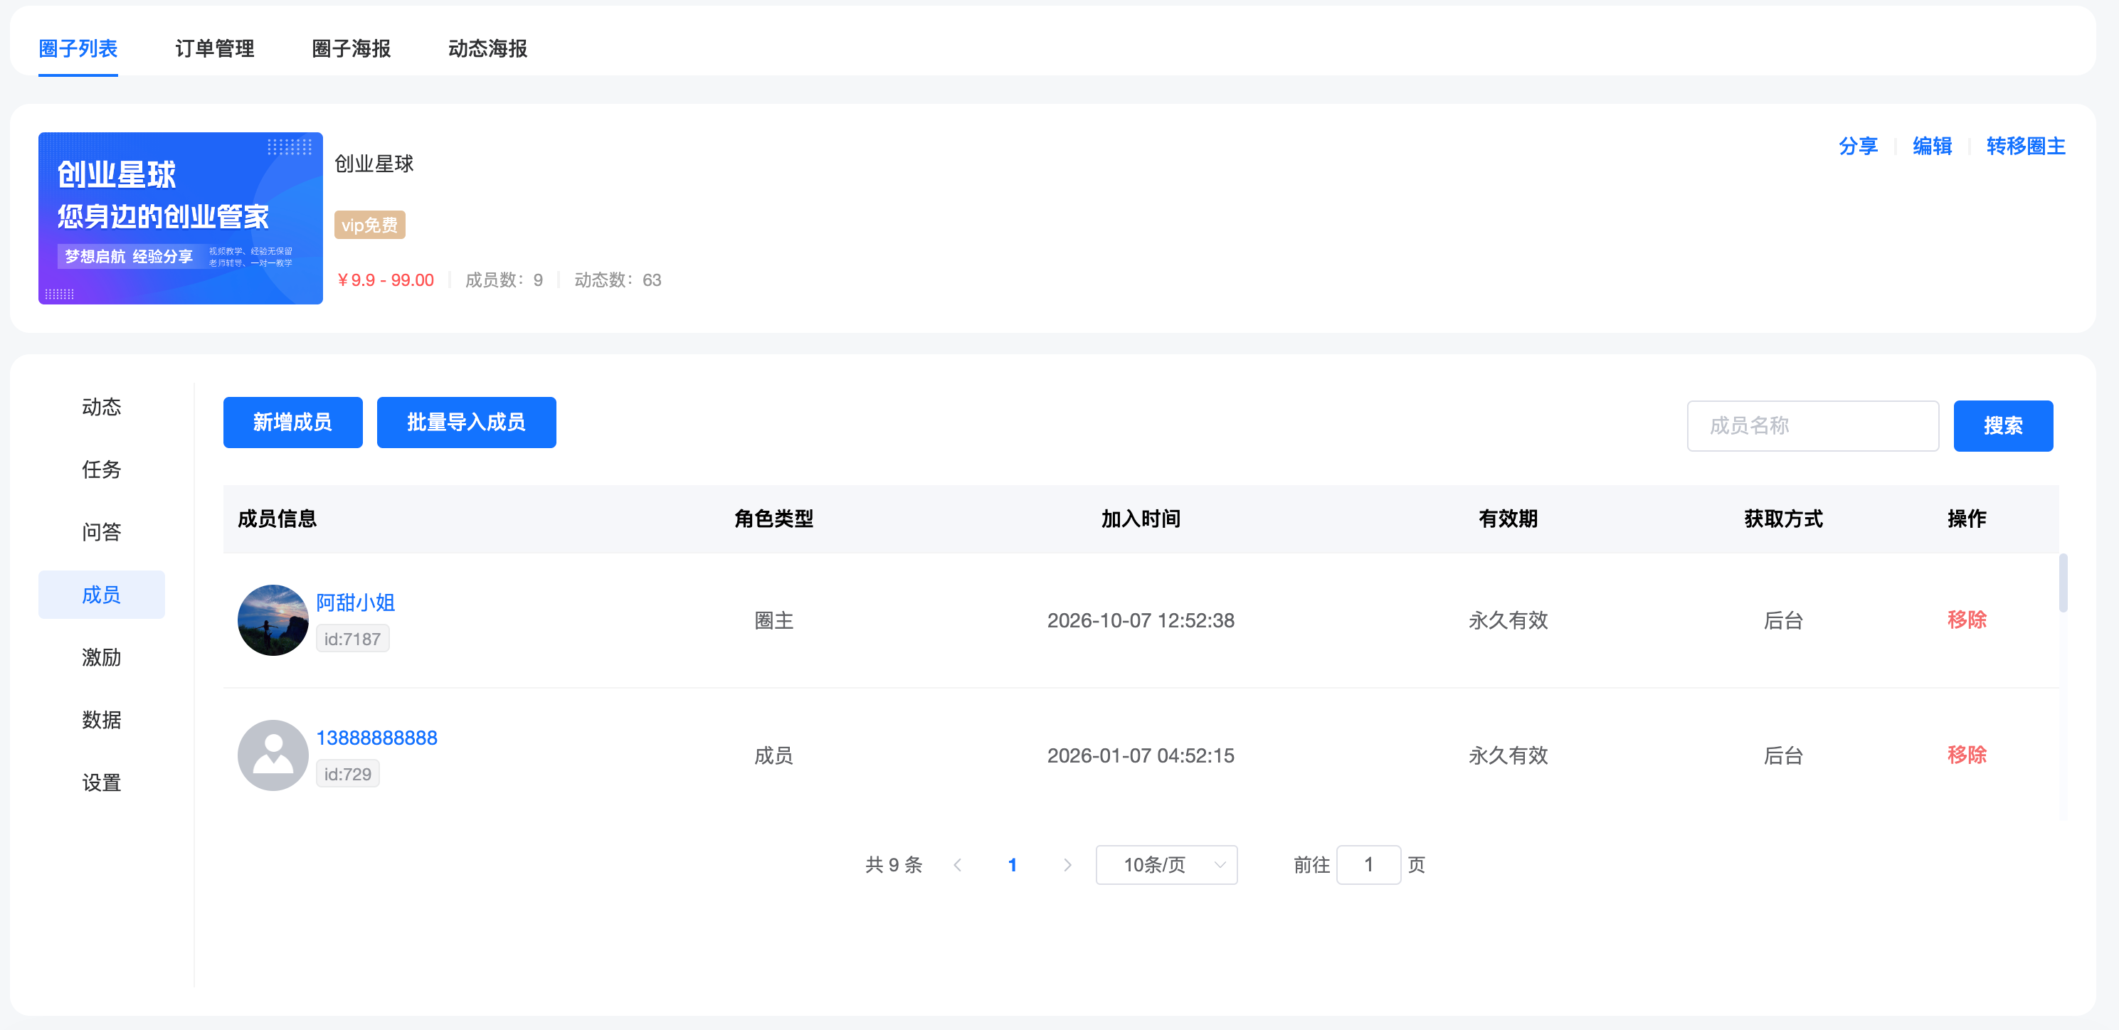Image resolution: width=2119 pixels, height=1030 pixels.
Task: Select 成员 in the sidebar
Action: click(x=102, y=595)
